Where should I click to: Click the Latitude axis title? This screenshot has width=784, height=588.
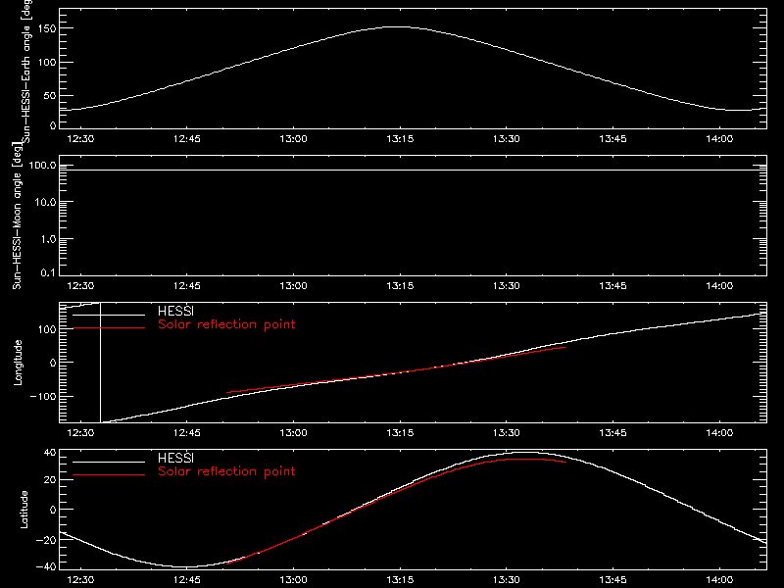[24, 509]
